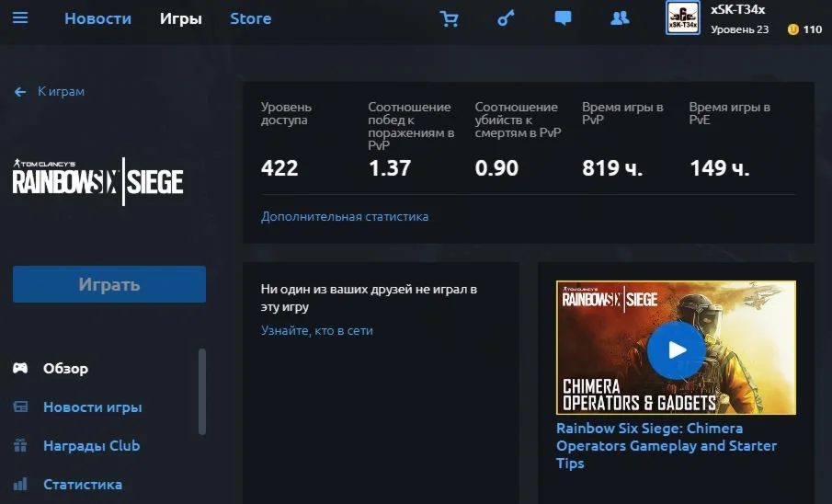
Task: Click the xSK-T34x username
Action: [738, 9]
